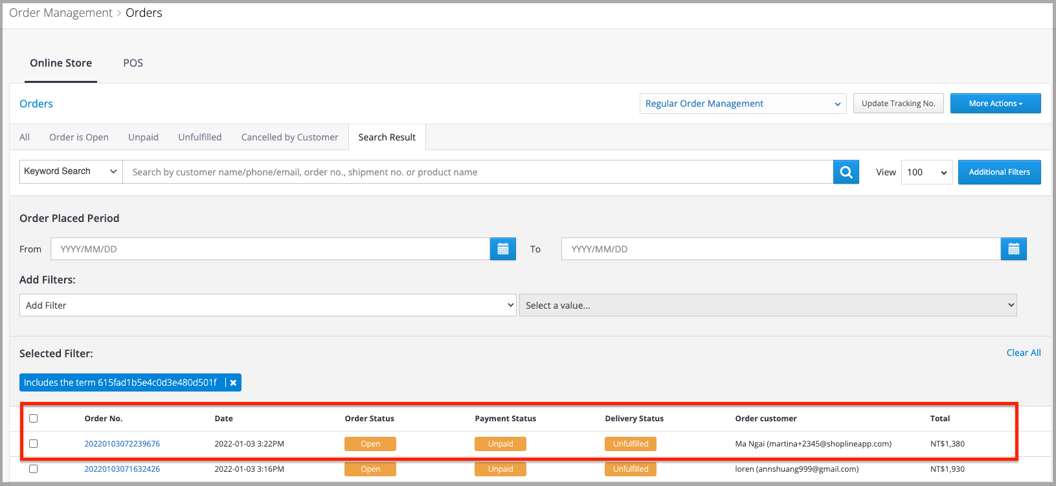Viewport: 1056px width, 486px height.
Task: Open the More Actions menu button
Action: click(x=995, y=104)
